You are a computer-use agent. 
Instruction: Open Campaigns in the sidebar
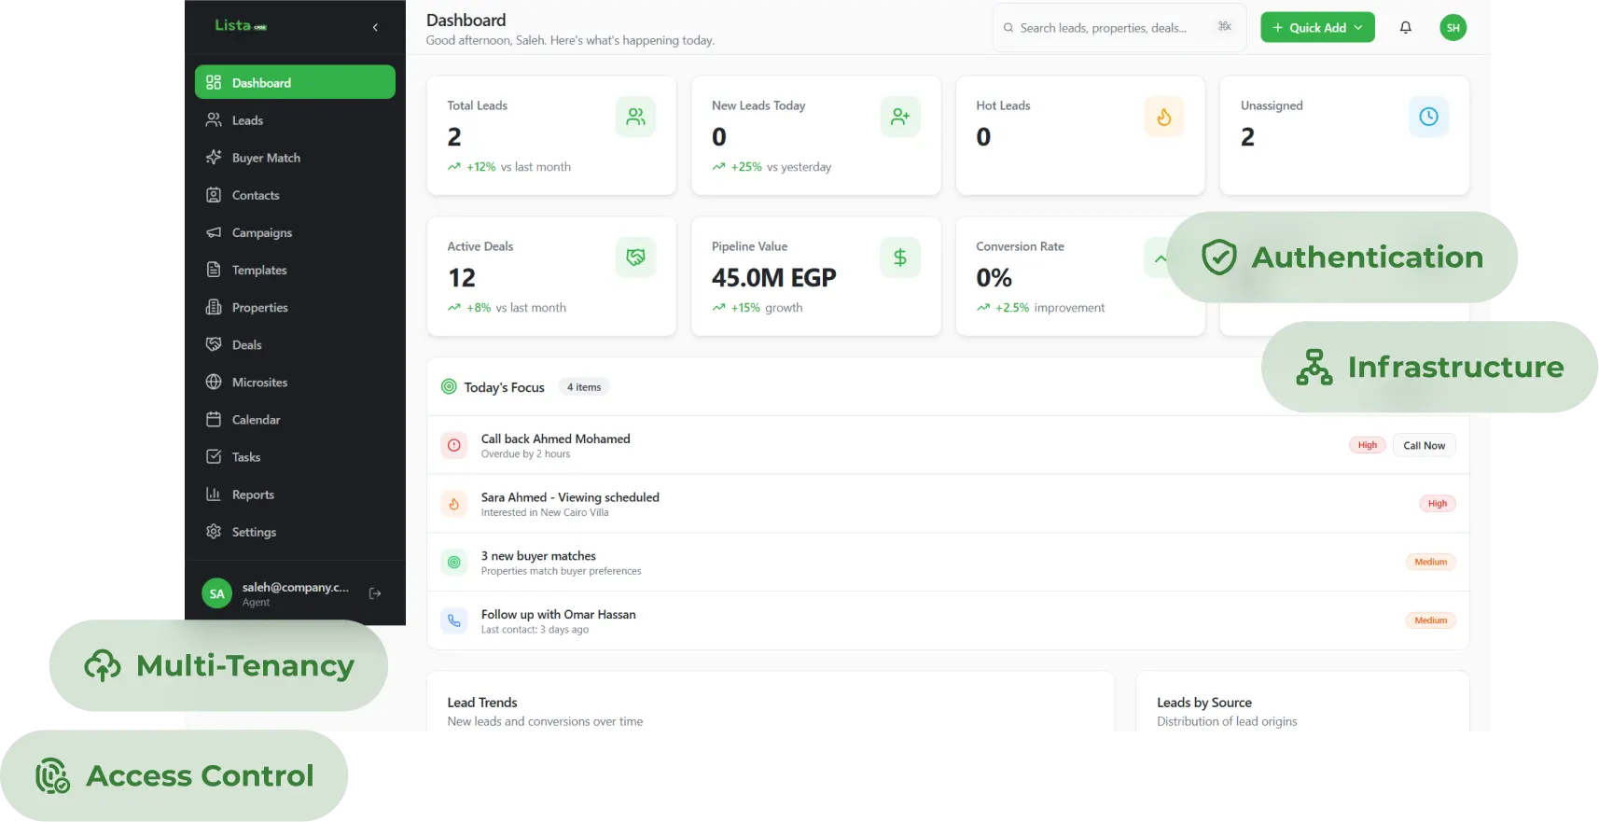pos(261,232)
